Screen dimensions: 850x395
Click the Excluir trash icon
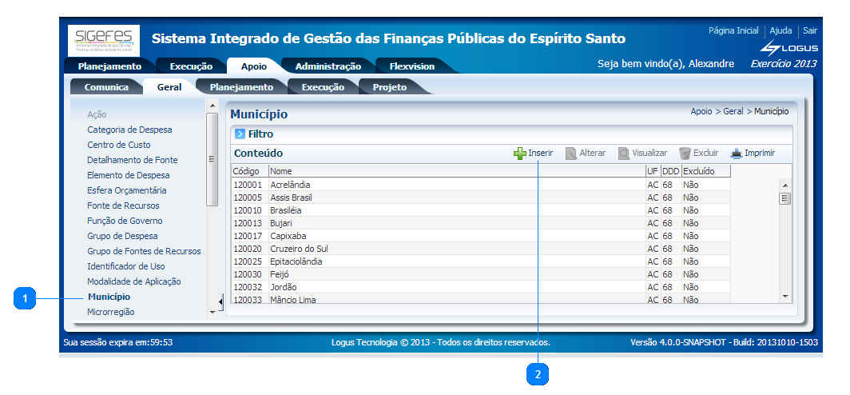click(x=685, y=154)
